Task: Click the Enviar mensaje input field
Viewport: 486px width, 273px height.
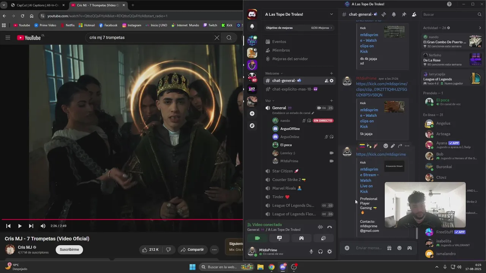Action: [x=369, y=248]
